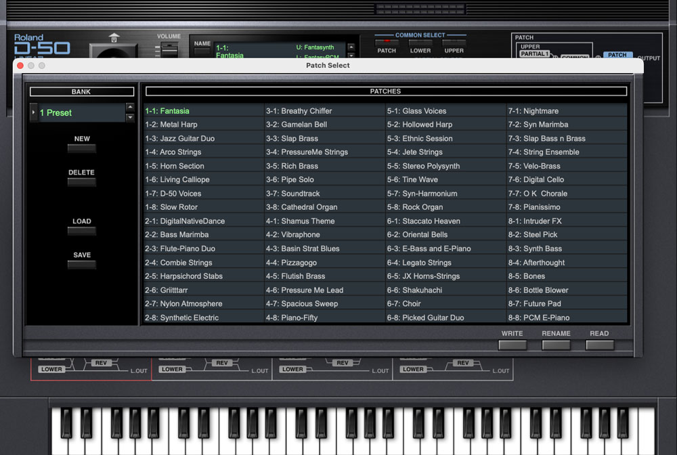Close the Patch Select window
Image resolution: width=677 pixels, height=455 pixels.
point(20,66)
